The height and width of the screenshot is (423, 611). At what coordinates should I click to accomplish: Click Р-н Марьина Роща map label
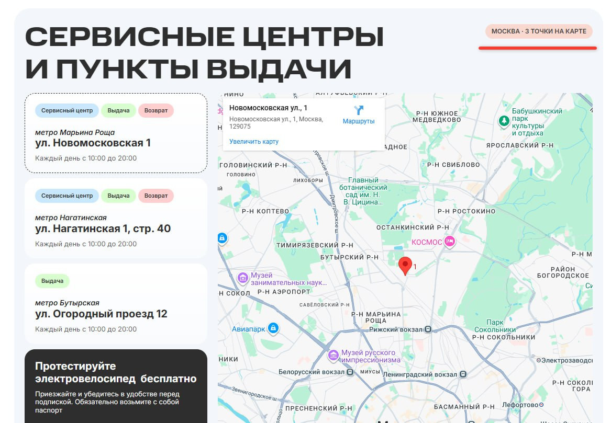pyautogui.click(x=376, y=317)
